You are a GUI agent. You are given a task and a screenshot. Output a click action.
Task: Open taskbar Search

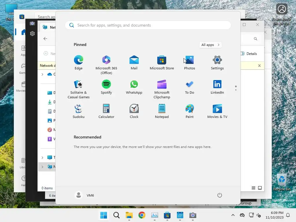116,215
